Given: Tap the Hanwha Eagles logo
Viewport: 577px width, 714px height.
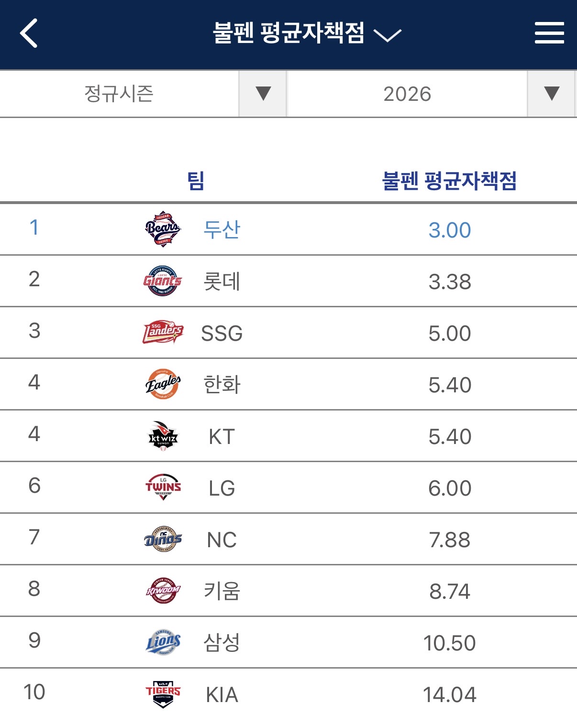Looking at the screenshot, I should (x=163, y=384).
